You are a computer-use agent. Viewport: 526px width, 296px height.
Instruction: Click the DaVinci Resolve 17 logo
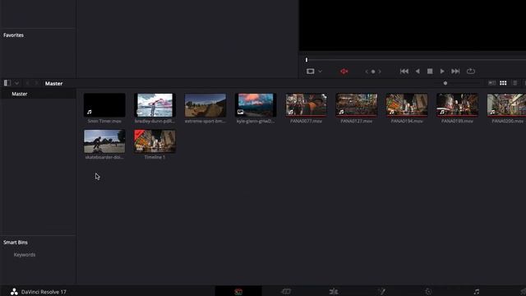click(14, 292)
